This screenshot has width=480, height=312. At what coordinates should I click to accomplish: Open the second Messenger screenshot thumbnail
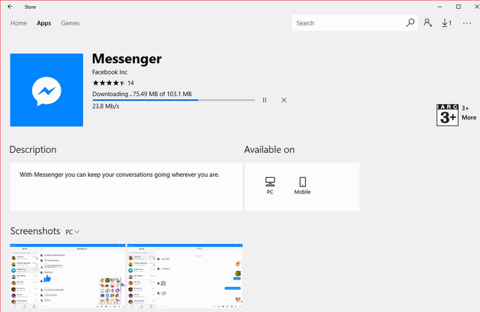(x=185, y=276)
